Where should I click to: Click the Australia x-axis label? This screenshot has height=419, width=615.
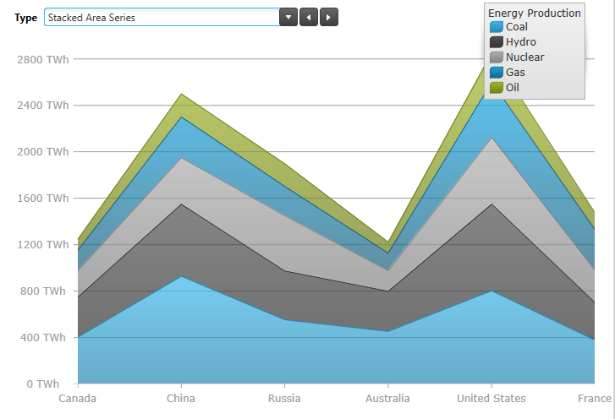tap(387, 399)
